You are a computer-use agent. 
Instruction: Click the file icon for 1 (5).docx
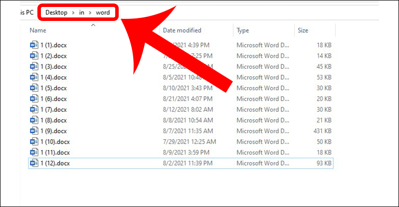(34, 88)
